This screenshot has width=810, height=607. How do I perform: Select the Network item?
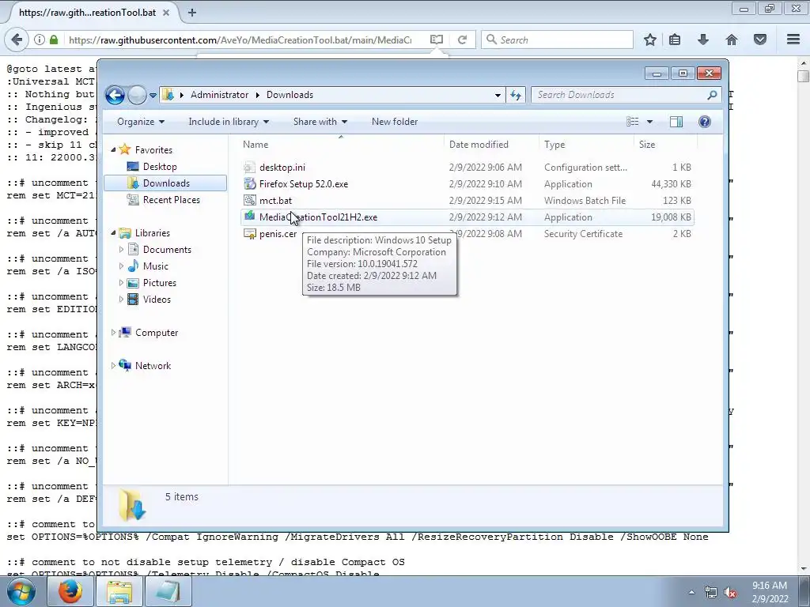point(153,366)
